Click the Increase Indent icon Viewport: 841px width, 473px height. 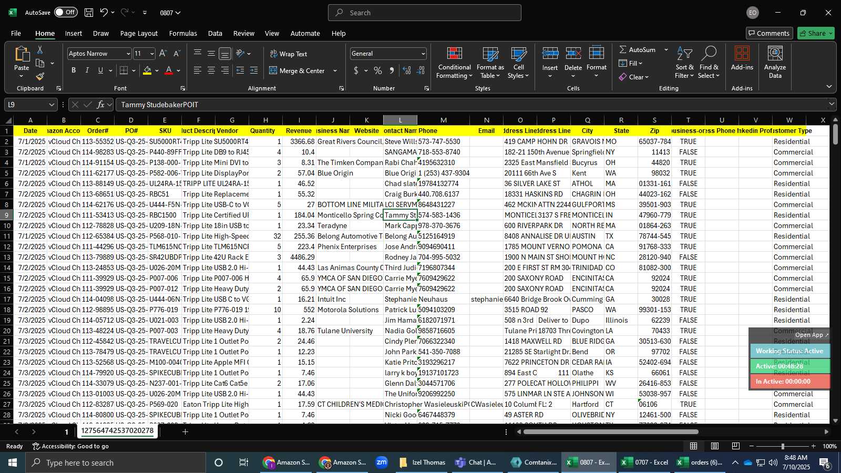pos(254,70)
